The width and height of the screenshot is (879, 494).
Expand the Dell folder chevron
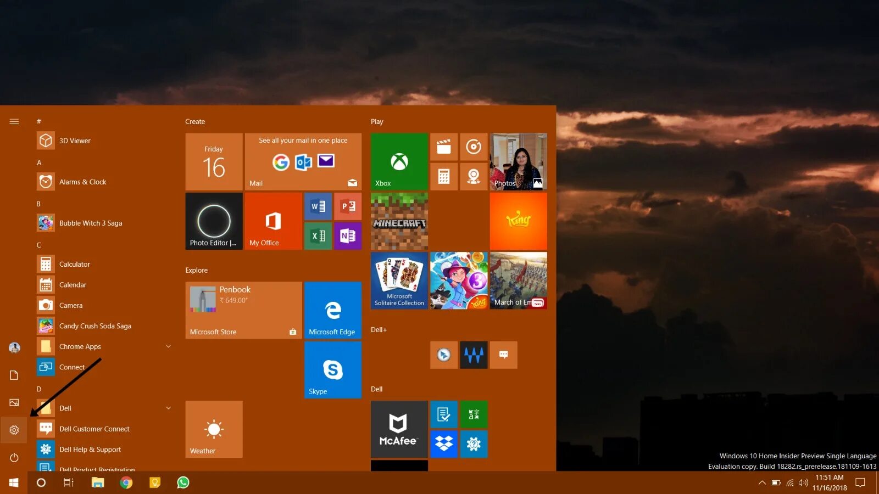[169, 408]
